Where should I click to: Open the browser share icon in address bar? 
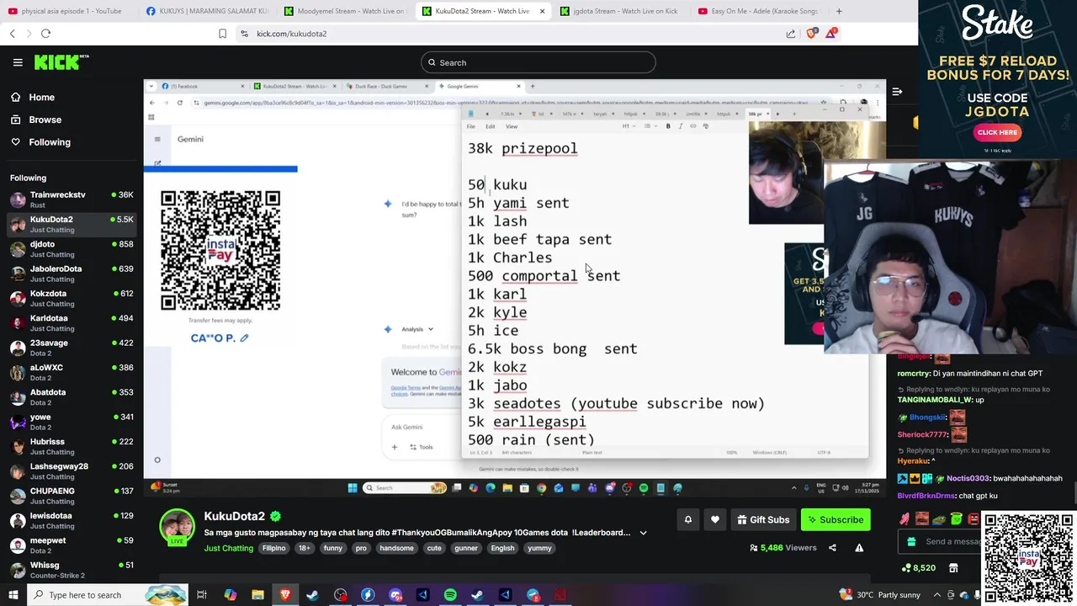coord(791,34)
